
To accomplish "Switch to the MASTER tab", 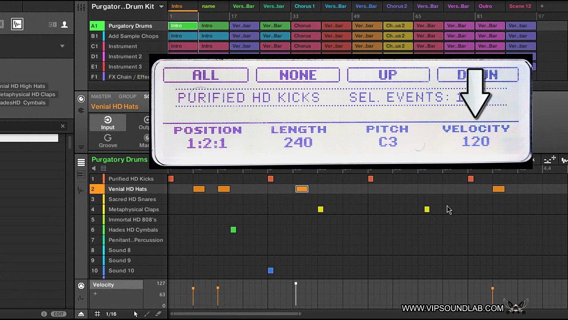I will pyautogui.click(x=101, y=96).
